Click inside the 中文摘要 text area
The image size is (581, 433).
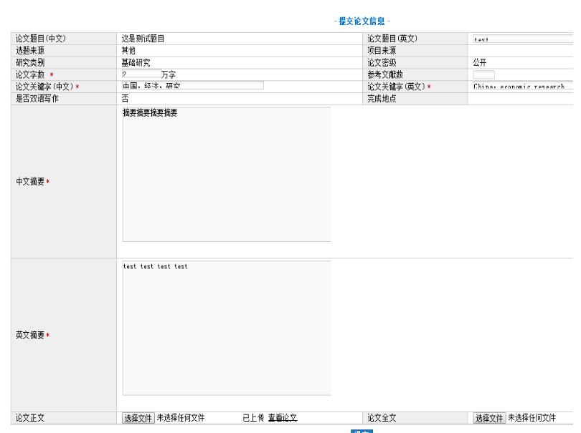(x=226, y=174)
